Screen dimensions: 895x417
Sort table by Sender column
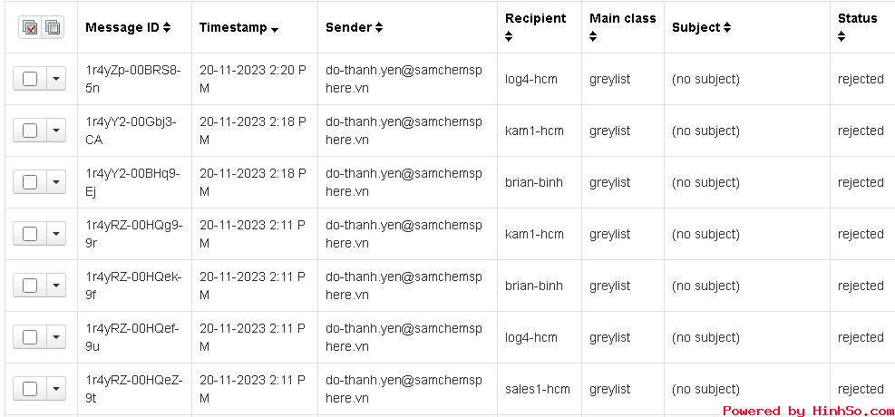379,27
